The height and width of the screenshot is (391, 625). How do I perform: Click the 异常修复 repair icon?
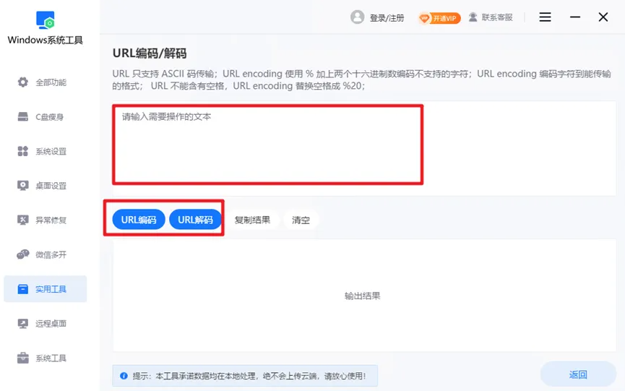[x=22, y=220]
